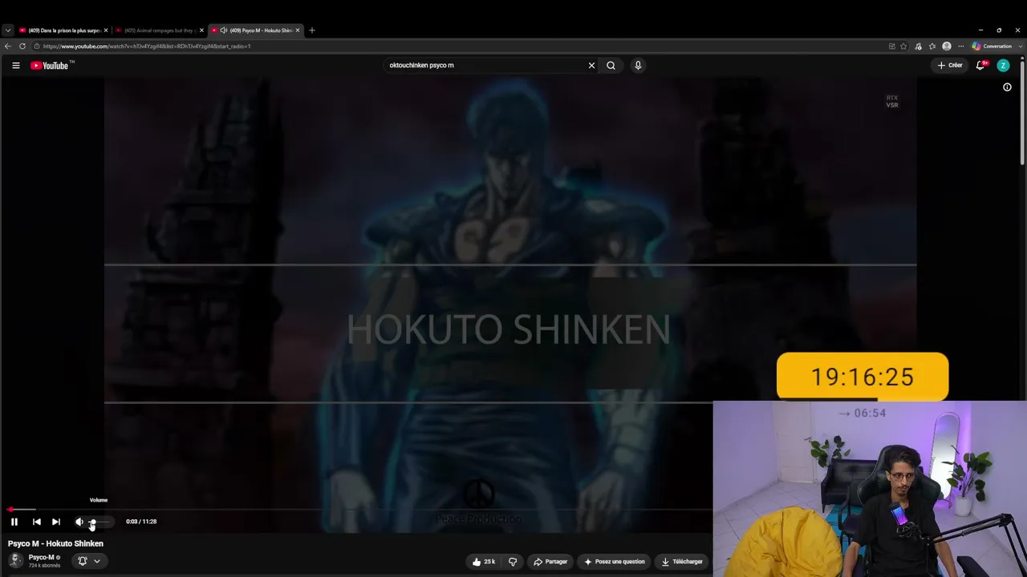Image resolution: width=1027 pixels, height=577 pixels.
Task: Select the 'Psyco M - Hokuto Shinken' tab
Action: (x=257, y=30)
